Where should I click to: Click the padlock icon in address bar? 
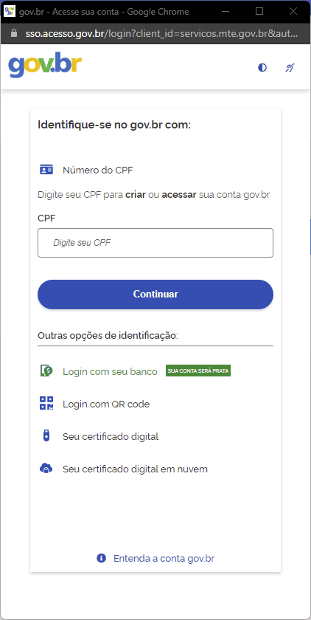pos(14,34)
